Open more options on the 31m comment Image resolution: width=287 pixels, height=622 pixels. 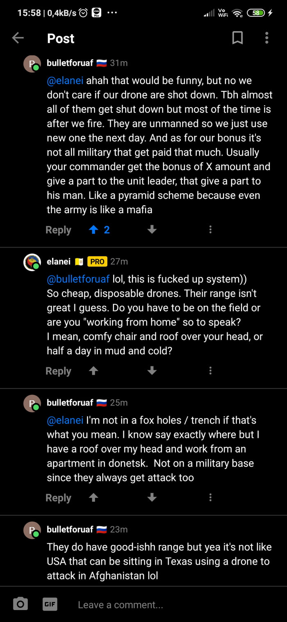210,230
